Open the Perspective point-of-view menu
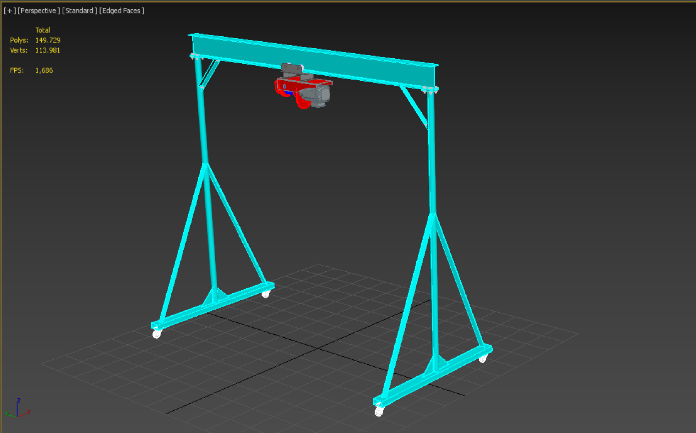 38,11
